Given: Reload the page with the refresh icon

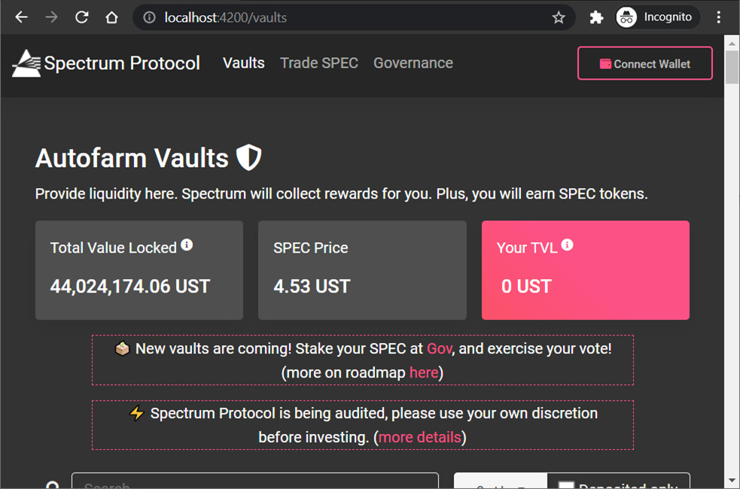Looking at the screenshot, I should pos(81,17).
